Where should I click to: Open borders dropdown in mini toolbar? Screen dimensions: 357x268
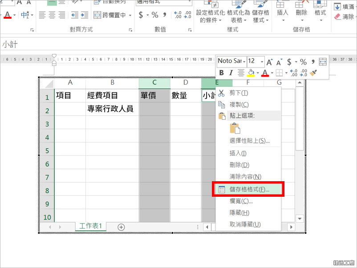click(x=286, y=73)
